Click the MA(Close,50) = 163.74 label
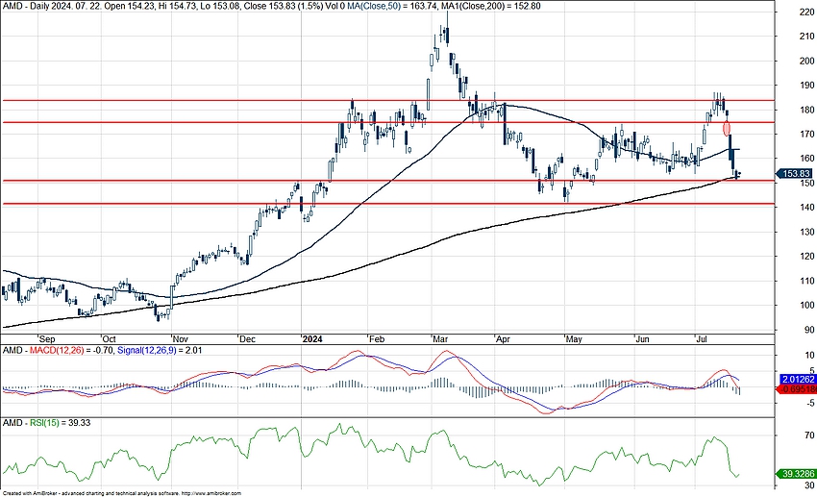Image resolution: width=817 pixels, height=497 pixels. pos(393,7)
